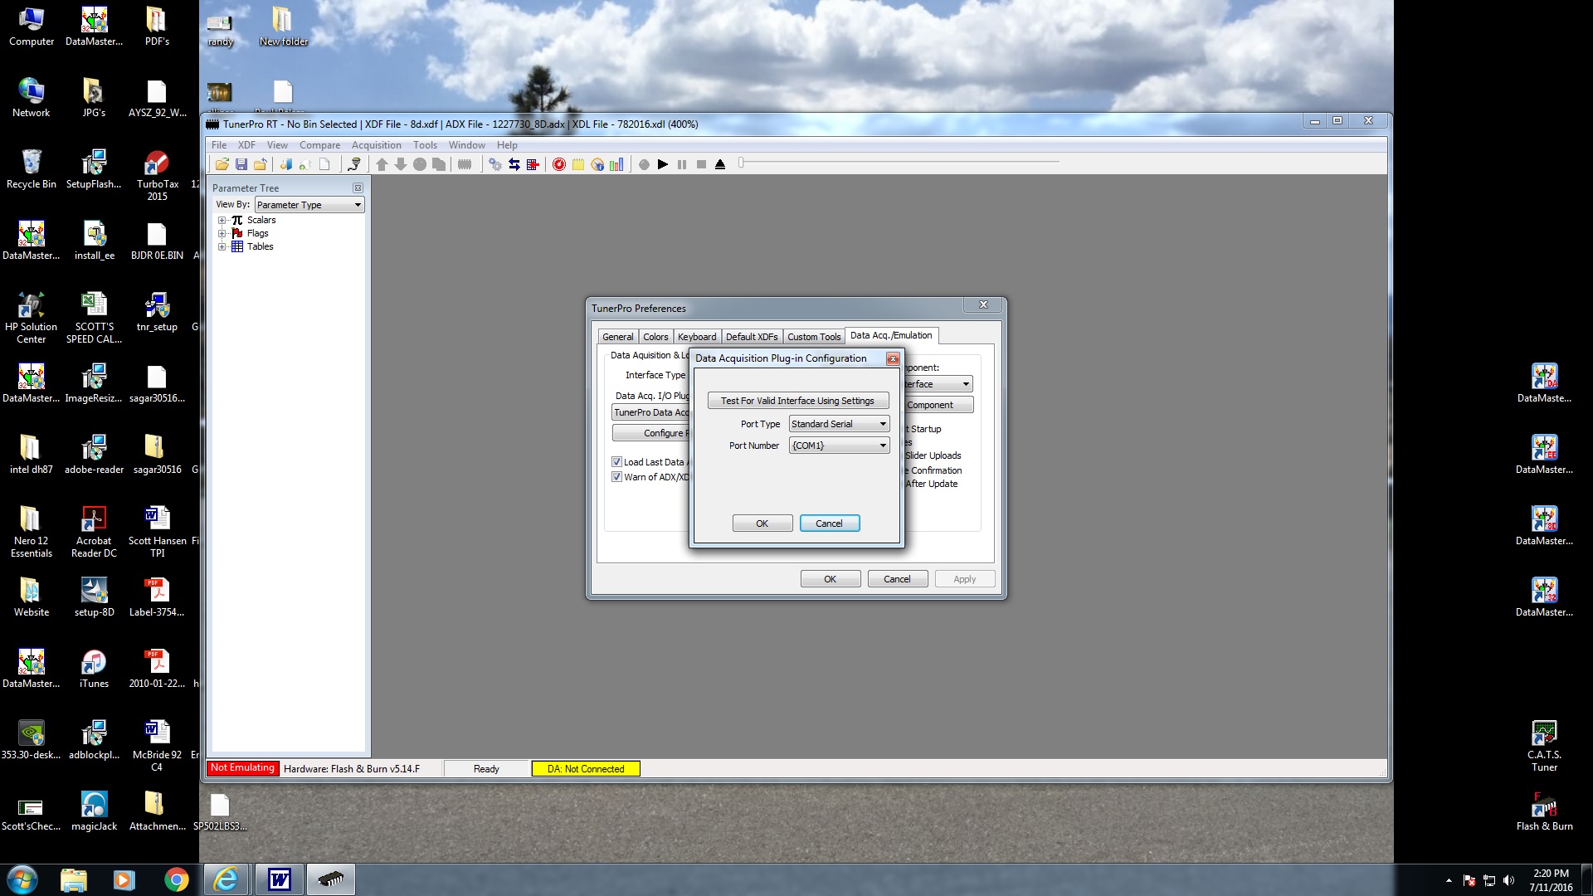
Task: Click the bar chart icon in toolbar
Action: (x=616, y=164)
